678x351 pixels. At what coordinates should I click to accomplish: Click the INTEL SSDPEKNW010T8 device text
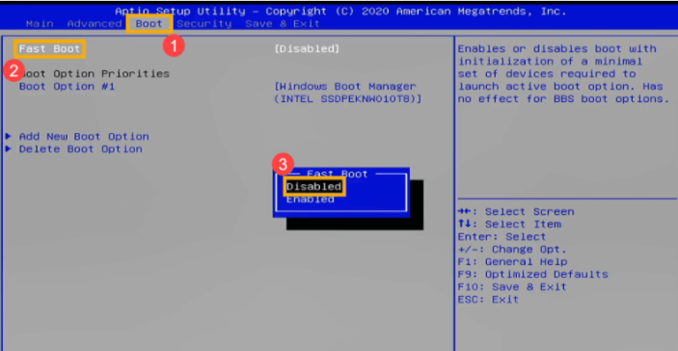pos(347,99)
